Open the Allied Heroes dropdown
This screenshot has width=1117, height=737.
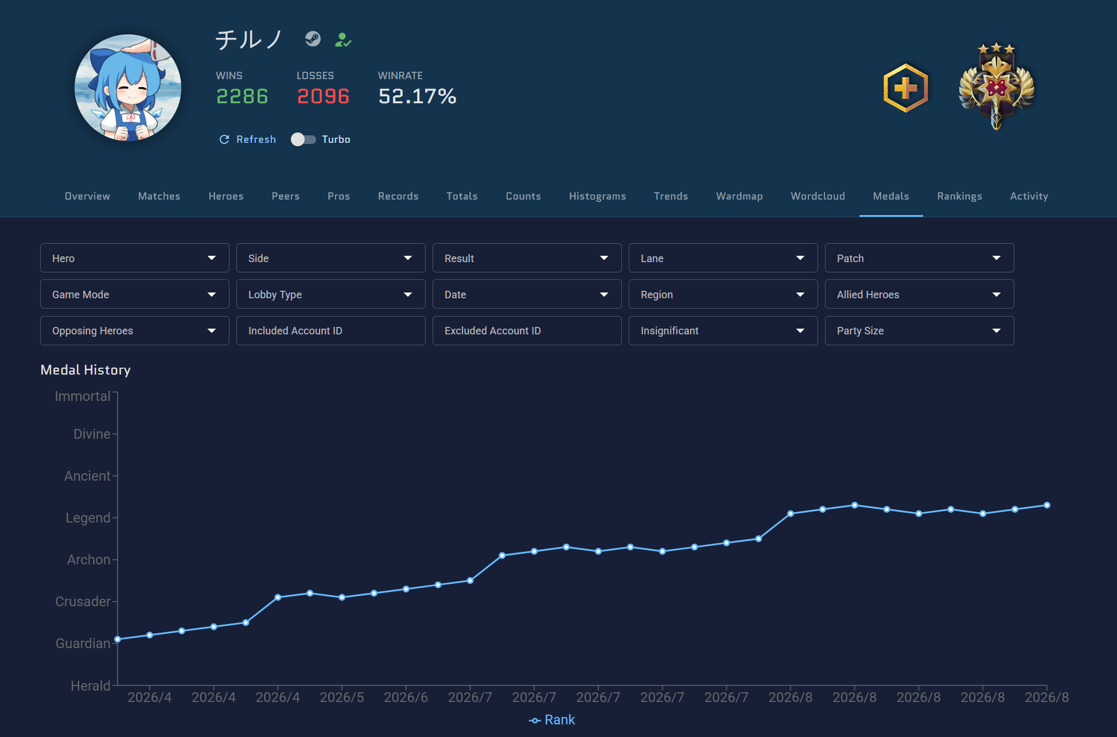click(x=920, y=294)
